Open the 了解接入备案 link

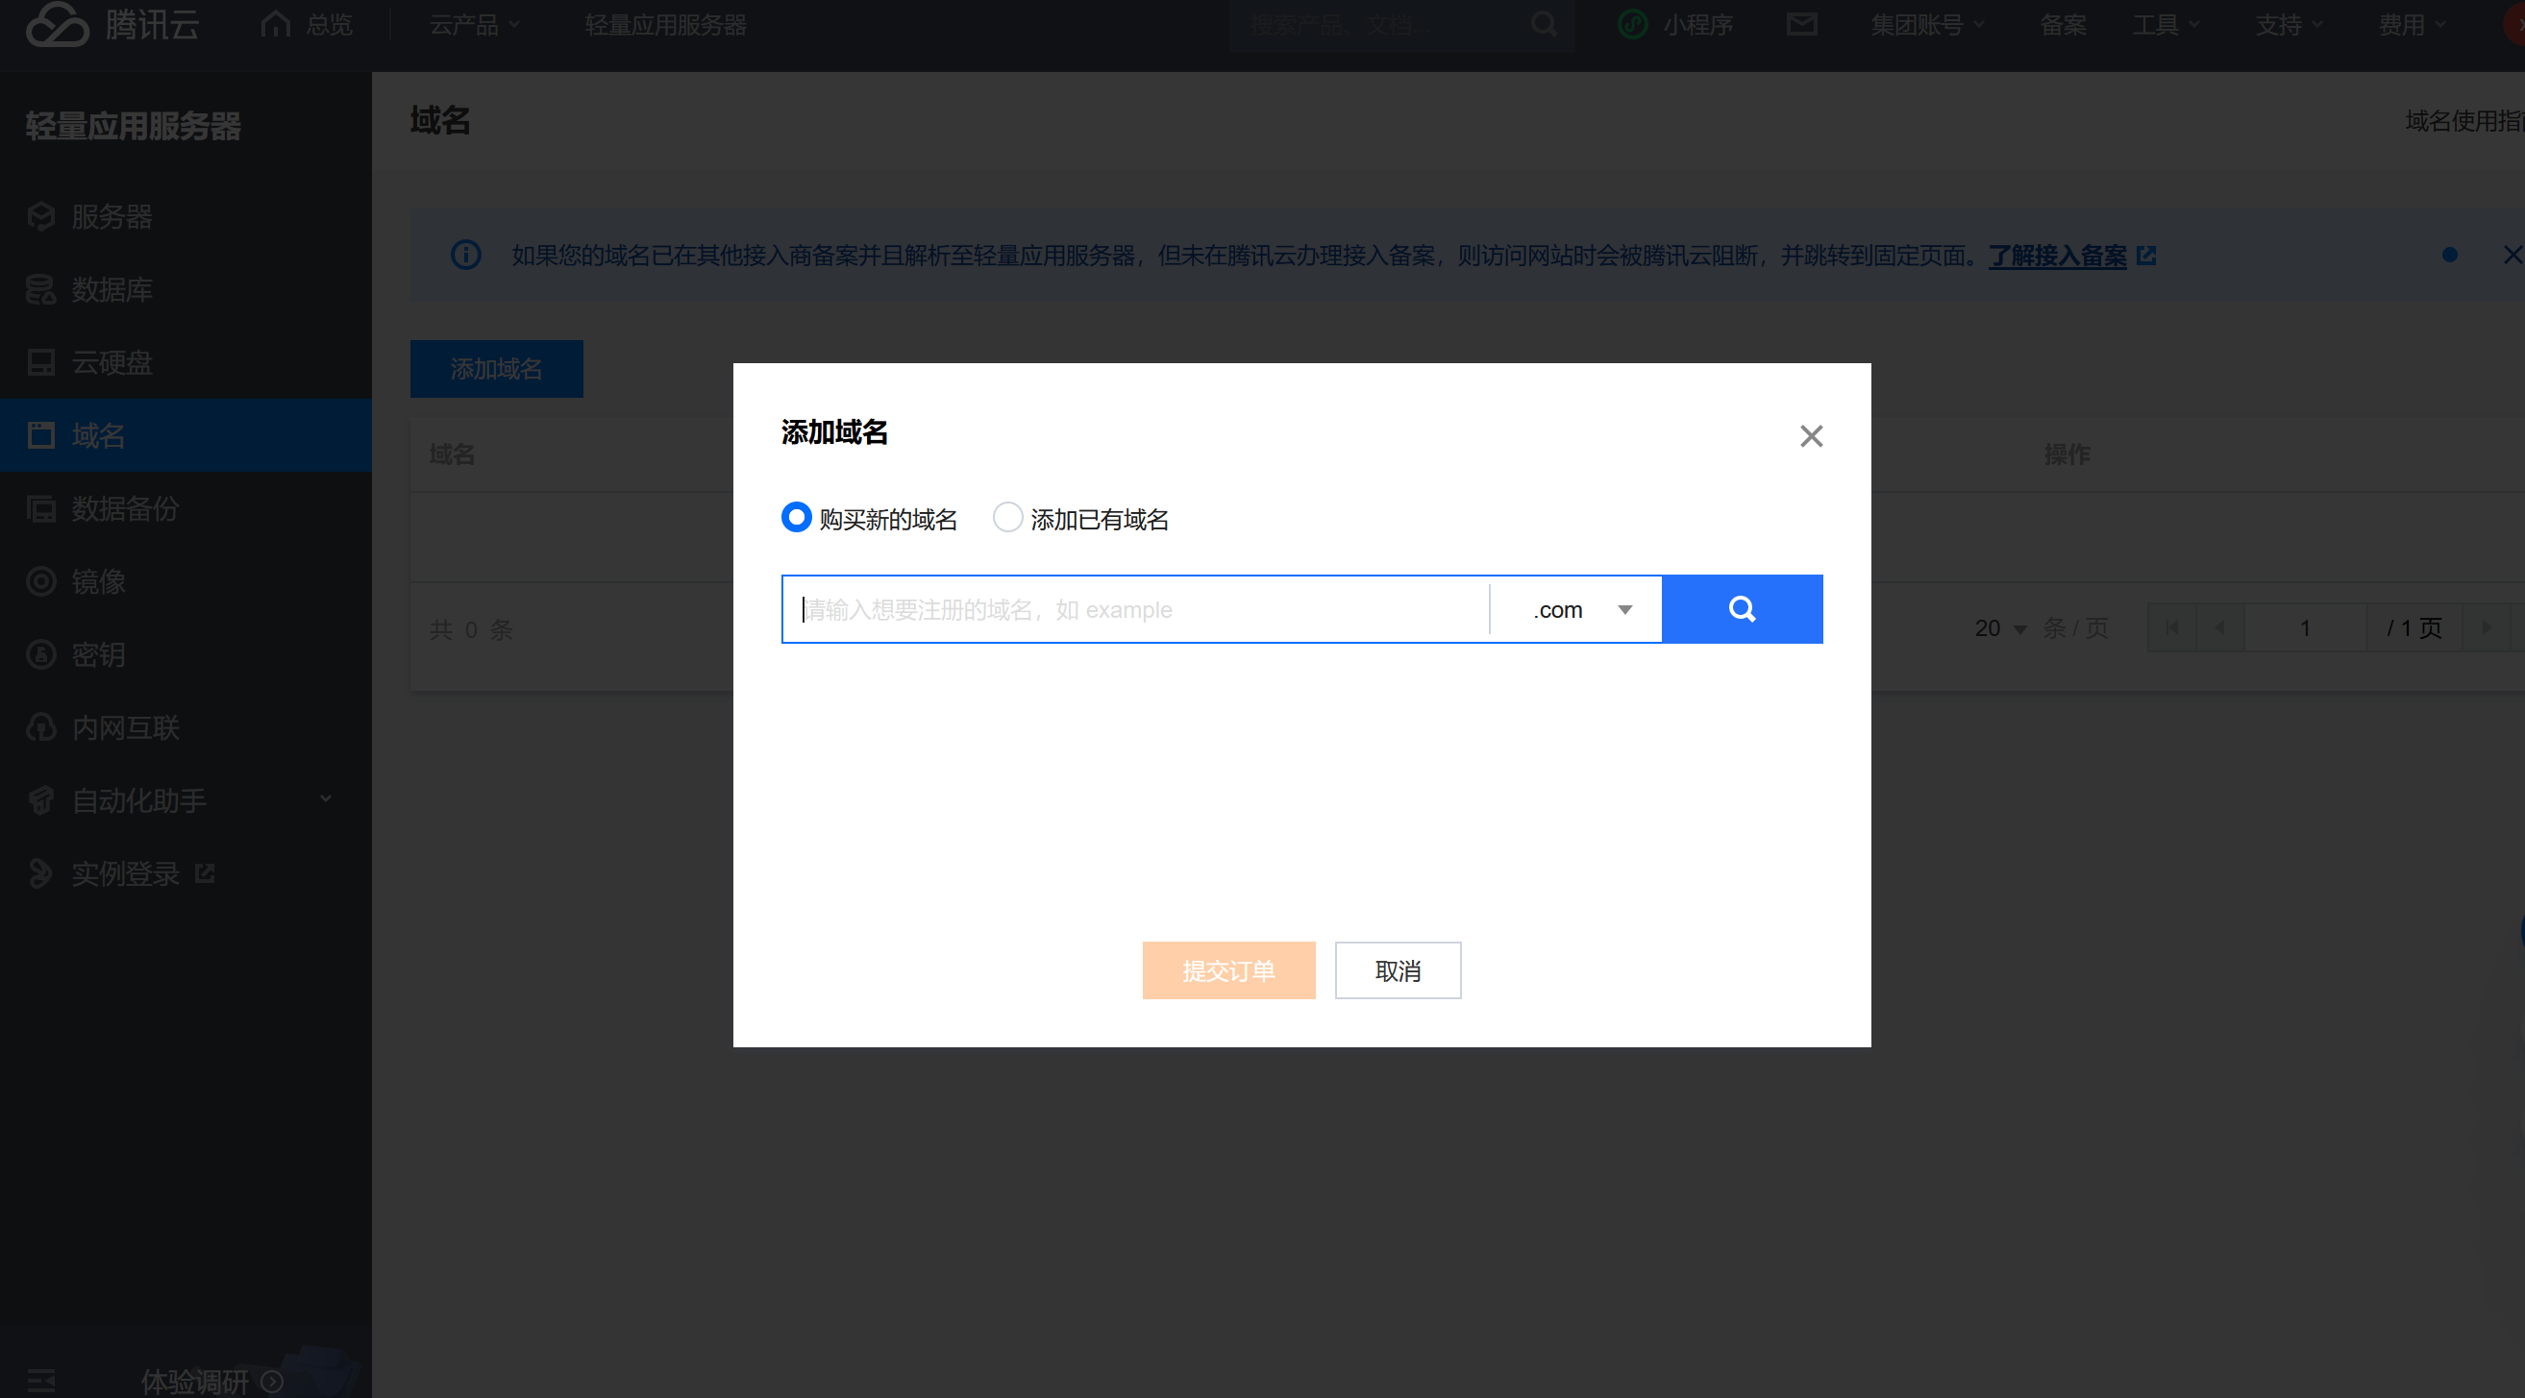tap(2058, 256)
